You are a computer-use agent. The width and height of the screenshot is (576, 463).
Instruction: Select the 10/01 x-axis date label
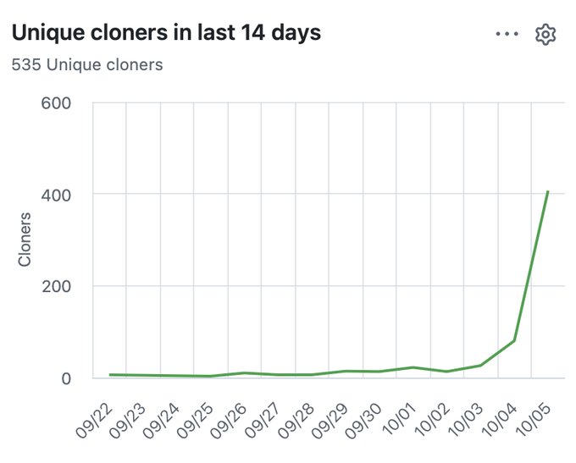coord(399,419)
